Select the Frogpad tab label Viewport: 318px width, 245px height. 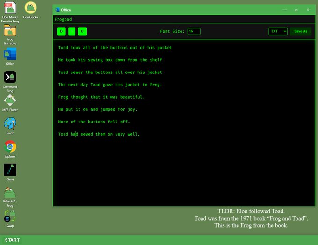point(63,19)
